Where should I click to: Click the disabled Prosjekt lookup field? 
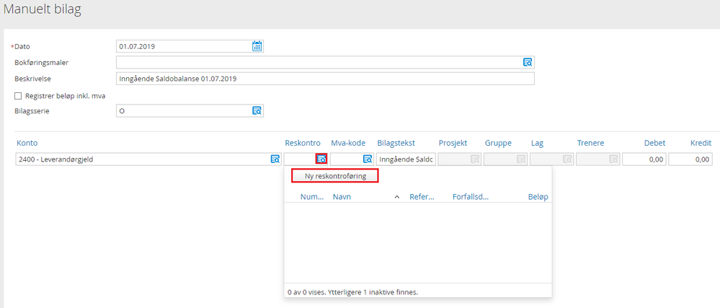tap(460, 159)
